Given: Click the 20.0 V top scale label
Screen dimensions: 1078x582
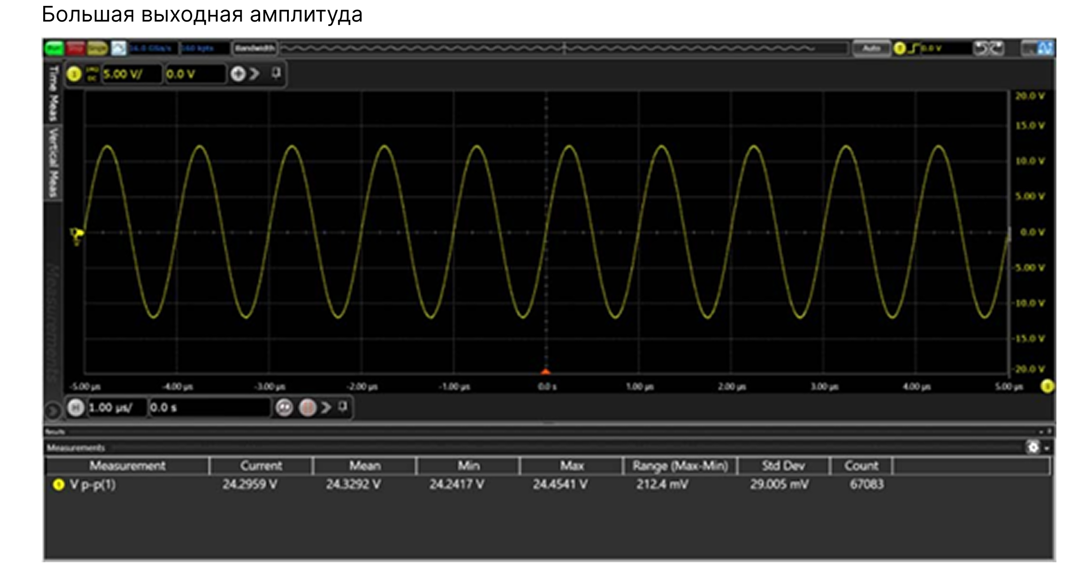Looking at the screenshot, I should [x=1030, y=96].
